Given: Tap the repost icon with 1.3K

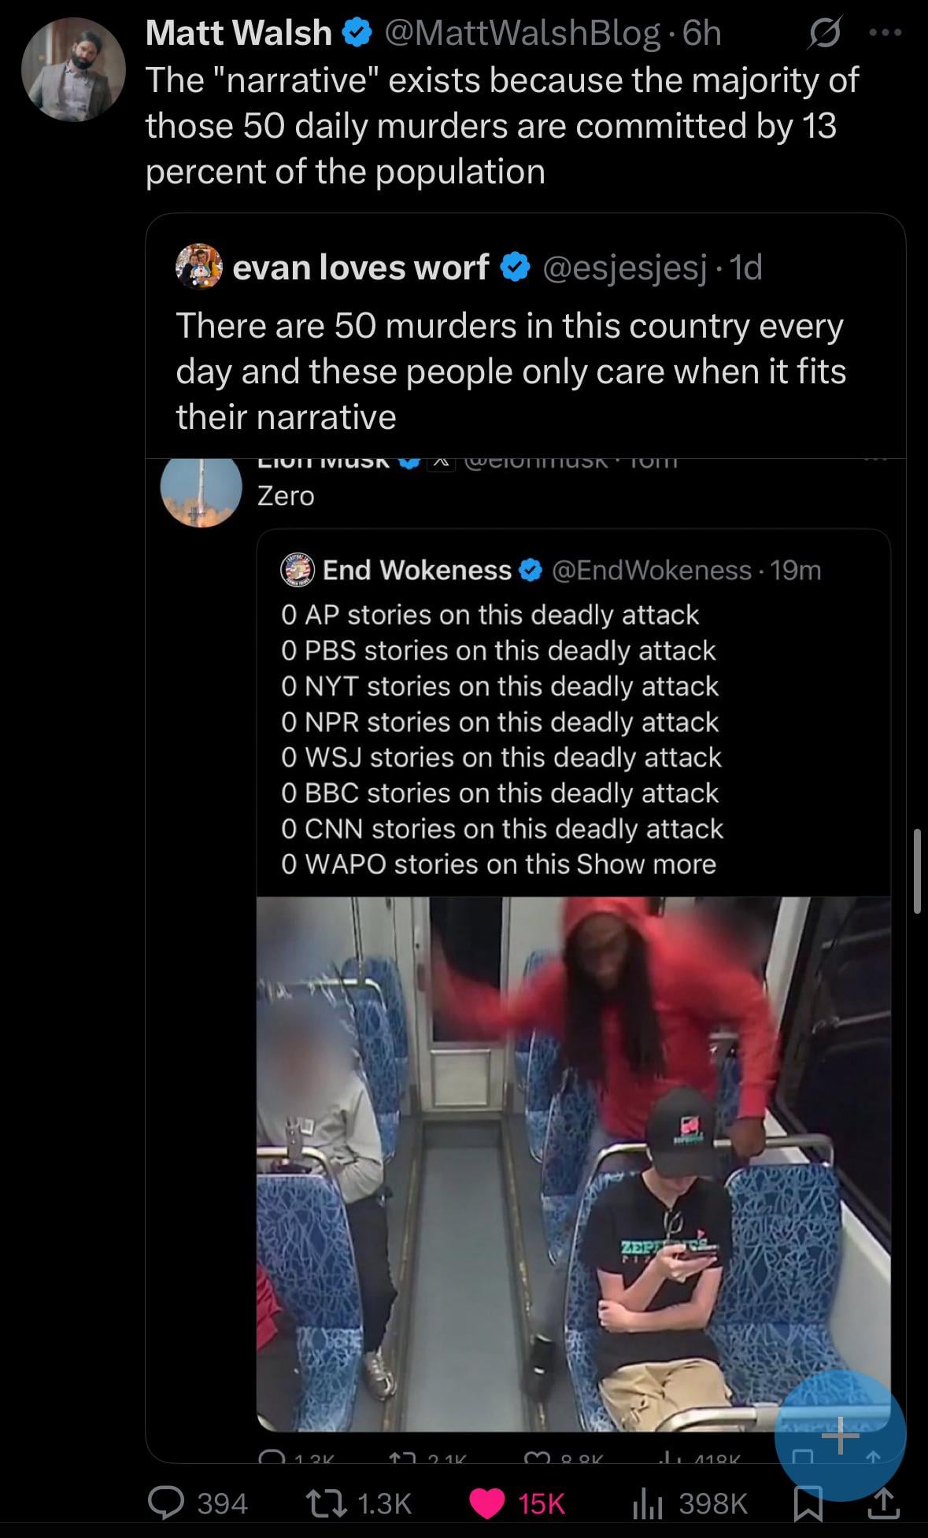Looking at the screenshot, I should point(326,1503).
